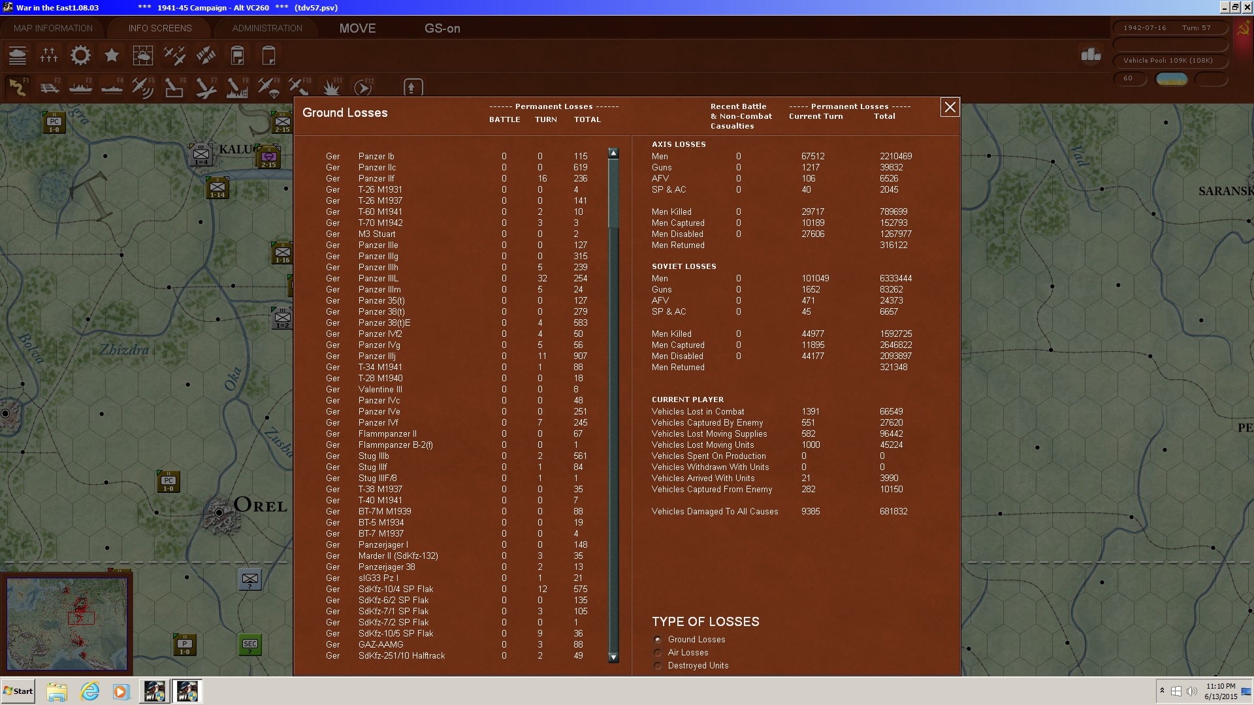Image resolution: width=1254 pixels, height=705 pixels.
Task: Click the losses list scroll-up arrow
Action: (613, 153)
